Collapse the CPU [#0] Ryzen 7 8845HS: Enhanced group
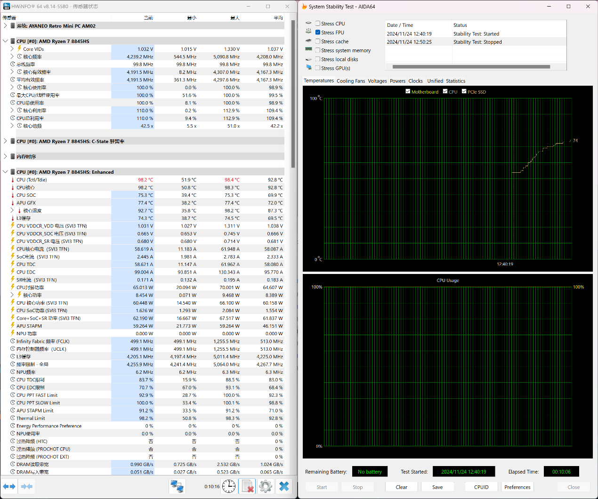The height and width of the screenshot is (499, 598). coord(5,172)
